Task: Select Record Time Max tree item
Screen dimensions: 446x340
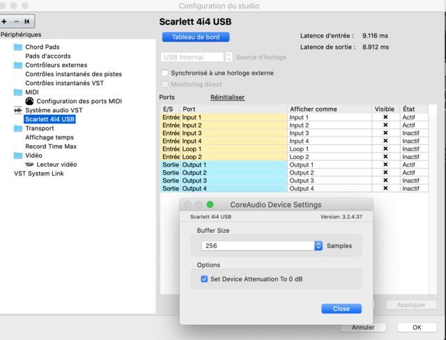Action: pos(51,146)
